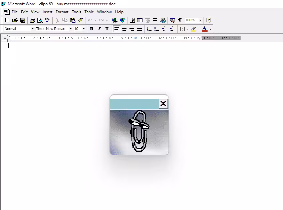Open the Help menu
283x210 pixels.
tap(119, 12)
